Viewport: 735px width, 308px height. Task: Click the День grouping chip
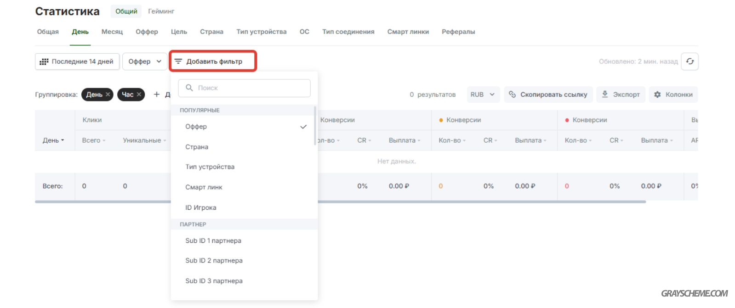pyautogui.click(x=97, y=95)
